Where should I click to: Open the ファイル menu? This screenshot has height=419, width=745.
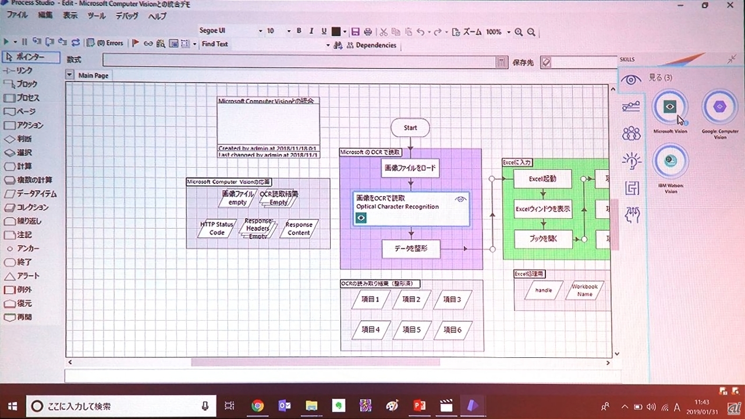click(x=17, y=16)
